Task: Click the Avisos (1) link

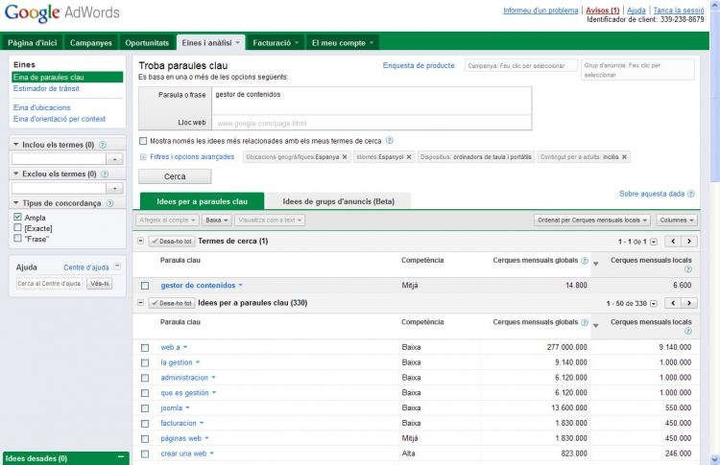Action: click(603, 11)
